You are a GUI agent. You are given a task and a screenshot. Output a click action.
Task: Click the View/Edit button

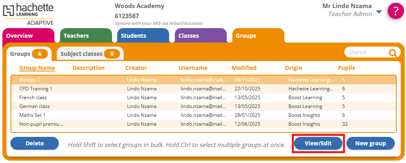coord(318,143)
